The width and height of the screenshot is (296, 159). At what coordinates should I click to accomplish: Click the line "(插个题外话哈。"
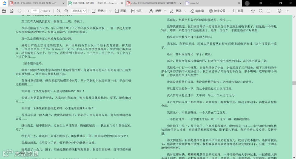click(x=33, y=63)
